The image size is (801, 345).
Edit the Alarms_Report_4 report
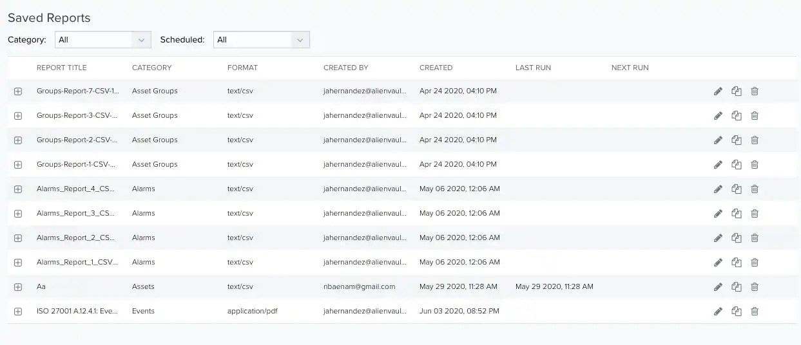click(x=718, y=189)
